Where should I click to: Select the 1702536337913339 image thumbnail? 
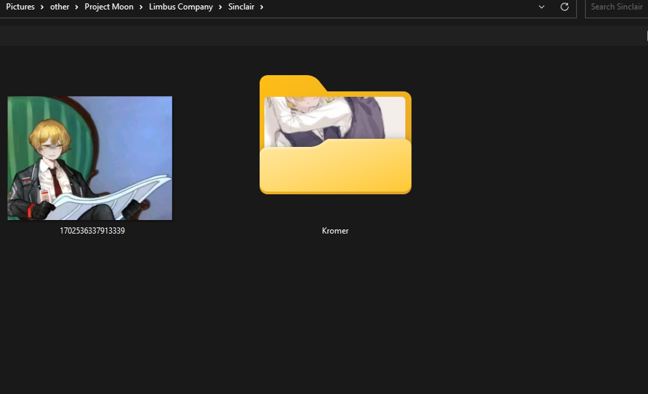click(89, 158)
